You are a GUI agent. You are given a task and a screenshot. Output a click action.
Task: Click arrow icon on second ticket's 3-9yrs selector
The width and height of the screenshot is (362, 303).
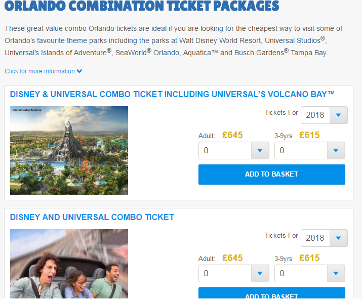tap(336, 274)
